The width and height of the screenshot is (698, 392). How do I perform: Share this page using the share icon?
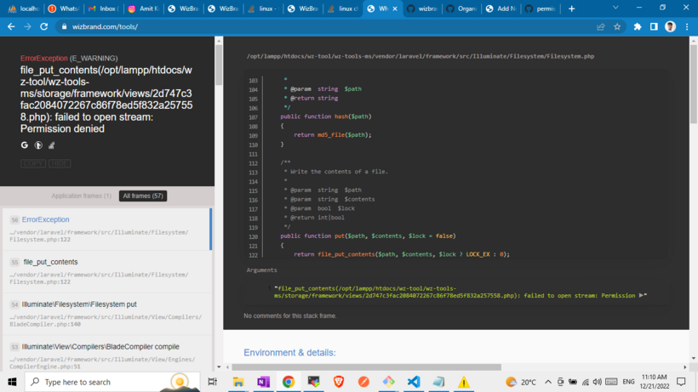pos(600,26)
